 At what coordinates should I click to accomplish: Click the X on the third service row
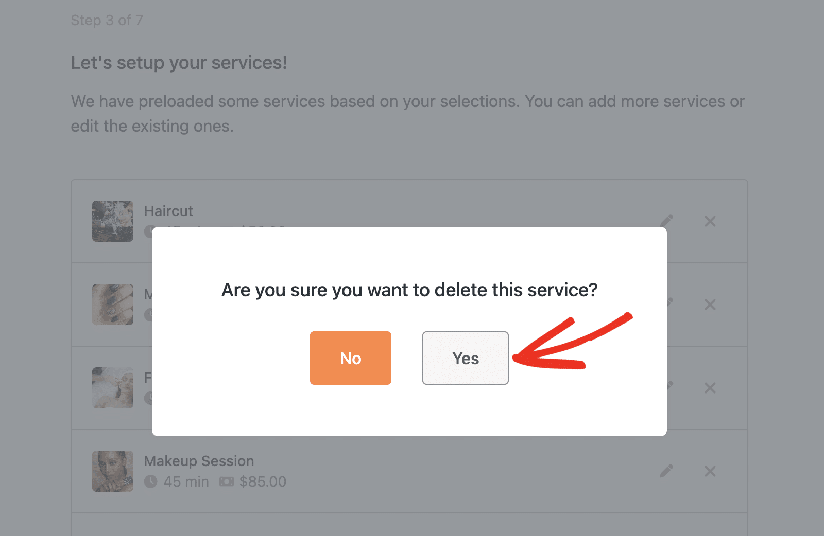click(710, 388)
